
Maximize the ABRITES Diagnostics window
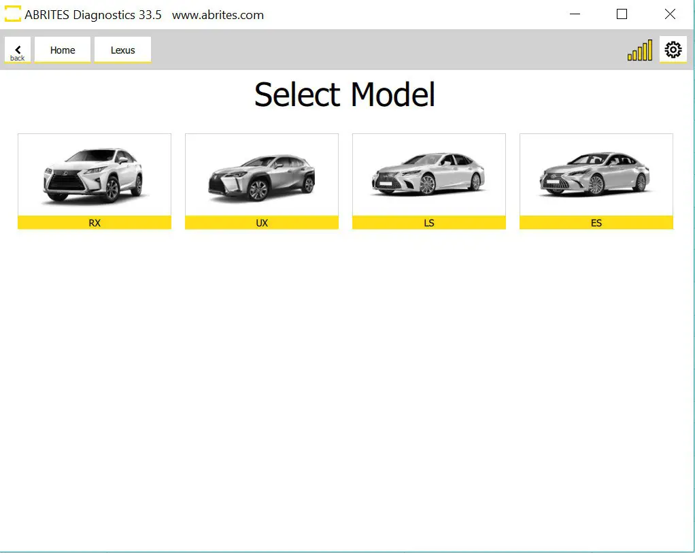click(x=621, y=14)
